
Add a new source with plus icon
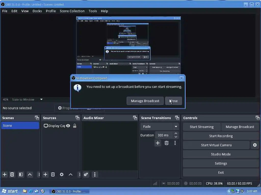tap(45, 174)
